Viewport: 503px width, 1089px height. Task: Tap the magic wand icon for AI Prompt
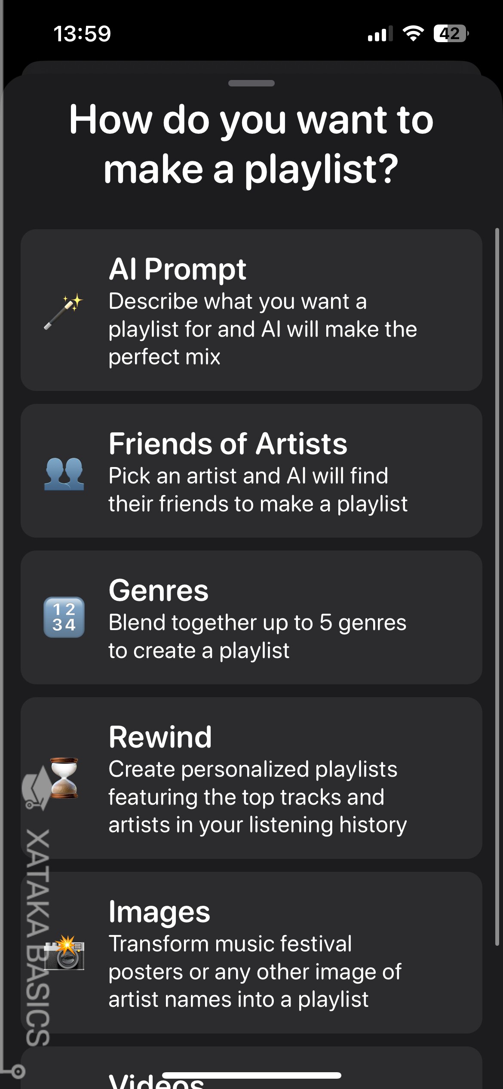coord(64,312)
